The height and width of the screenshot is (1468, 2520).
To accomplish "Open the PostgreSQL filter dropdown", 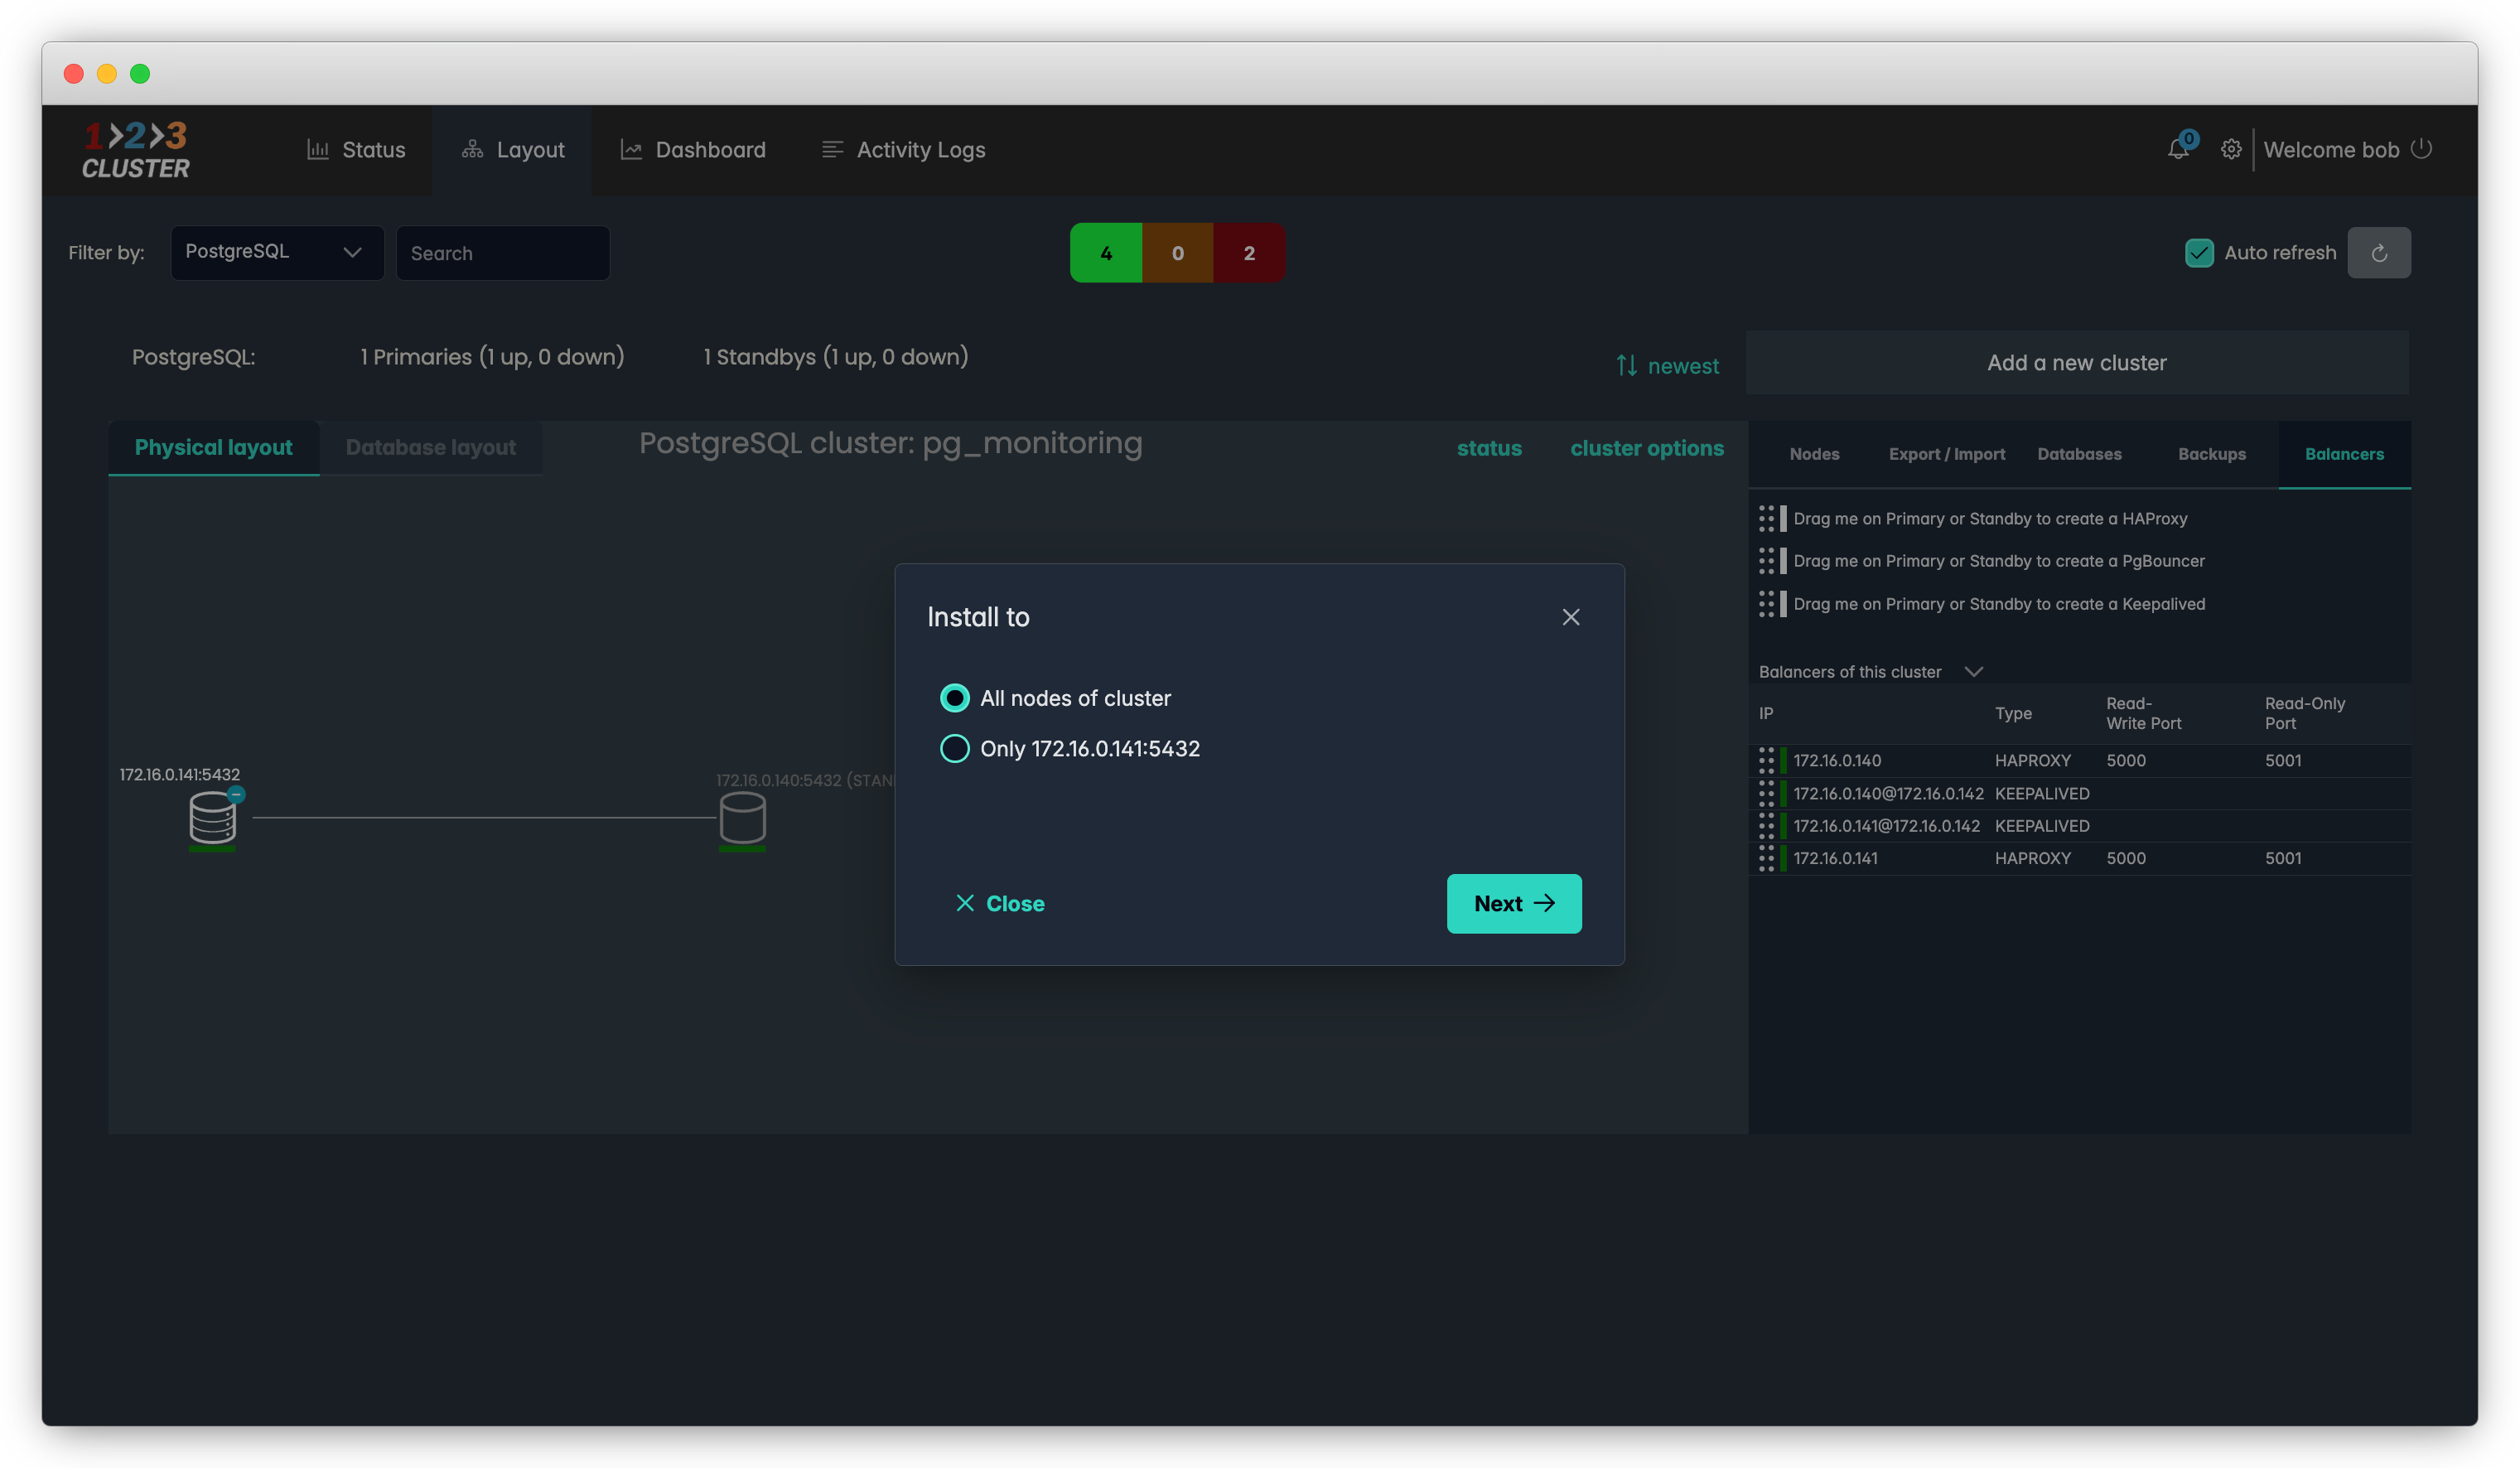I will (277, 253).
